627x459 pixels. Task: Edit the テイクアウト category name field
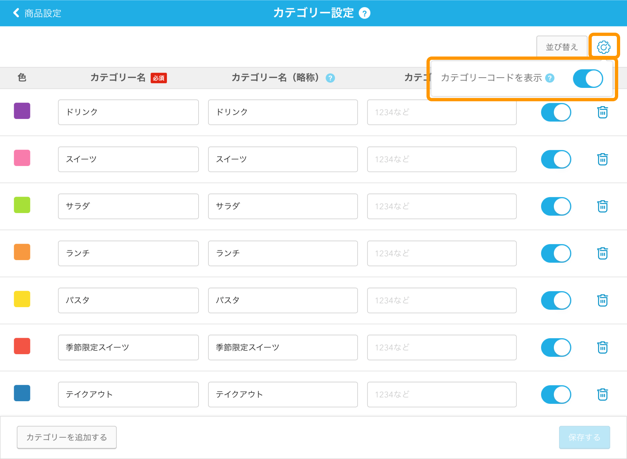(128, 394)
